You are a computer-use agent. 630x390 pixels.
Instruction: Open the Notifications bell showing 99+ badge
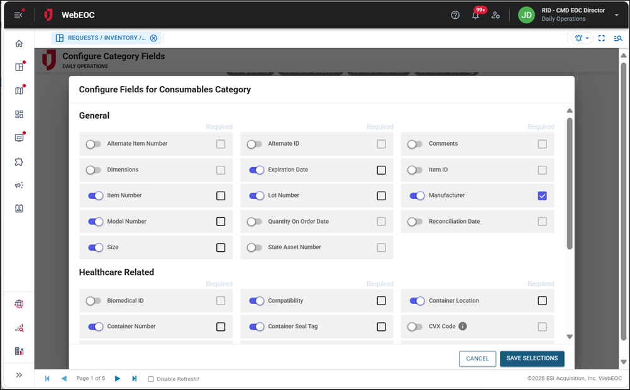click(x=475, y=14)
